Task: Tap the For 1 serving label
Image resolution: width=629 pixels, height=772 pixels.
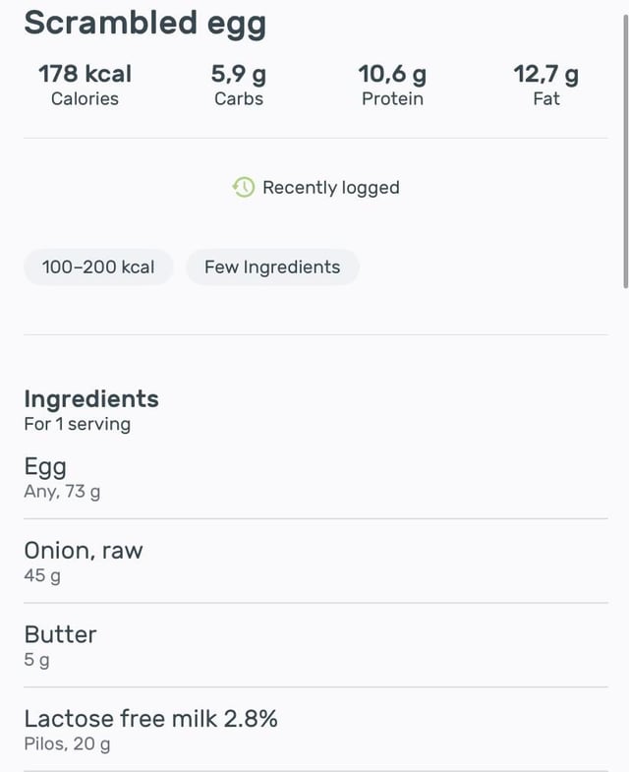Action: pyautogui.click(x=77, y=425)
